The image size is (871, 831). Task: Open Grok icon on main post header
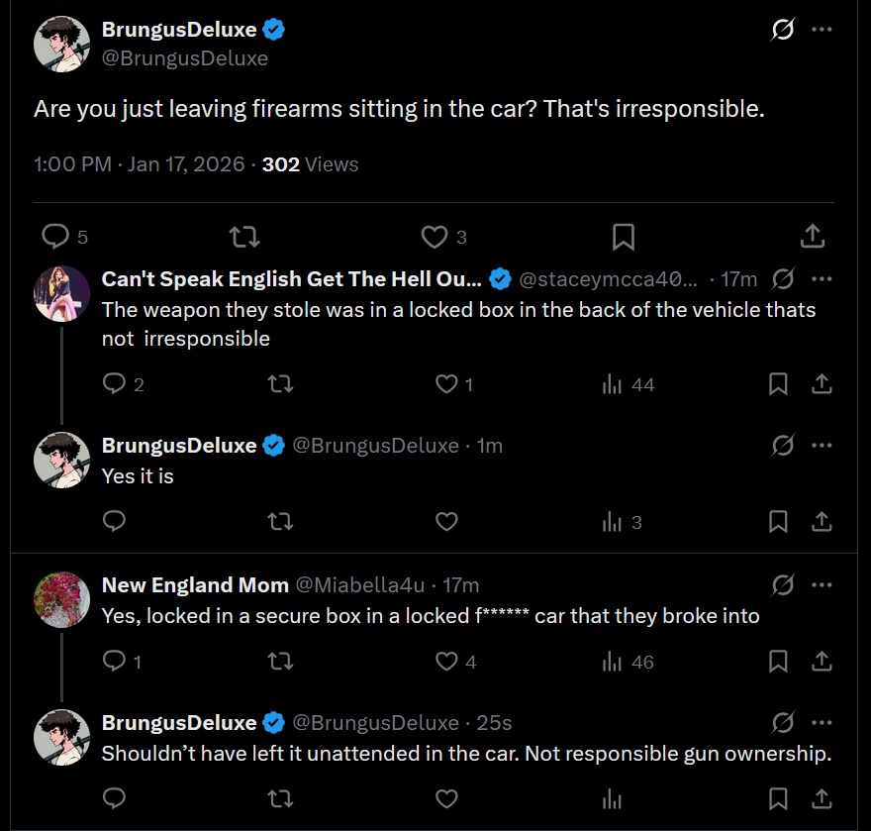[783, 30]
